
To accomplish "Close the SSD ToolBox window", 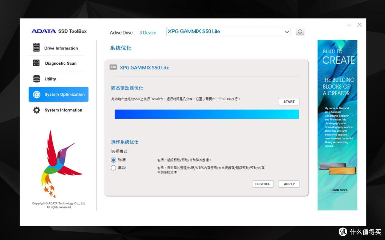I will coord(359,25).
